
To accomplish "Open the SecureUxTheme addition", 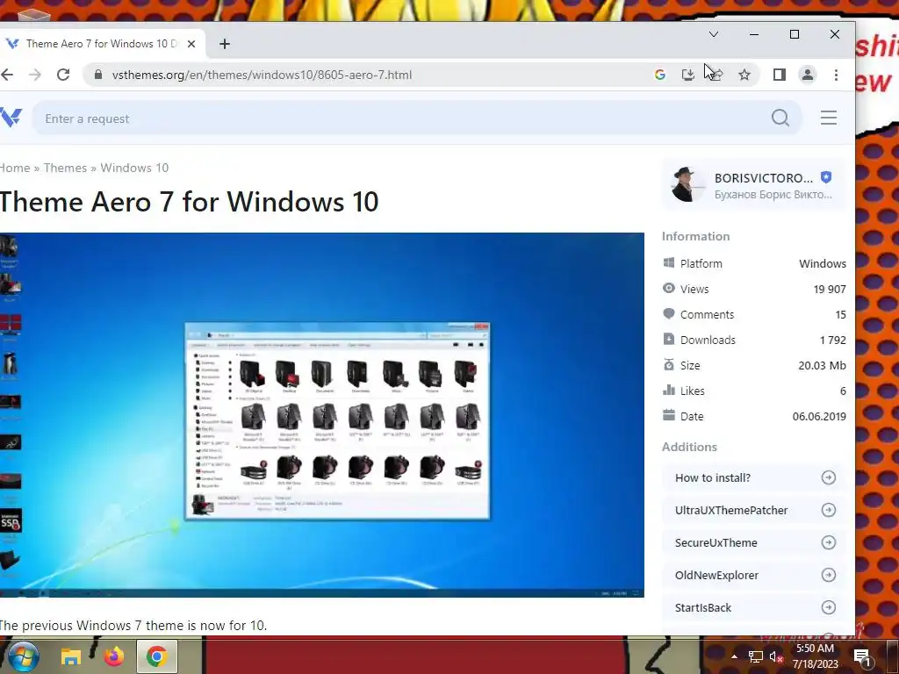I will [753, 542].
